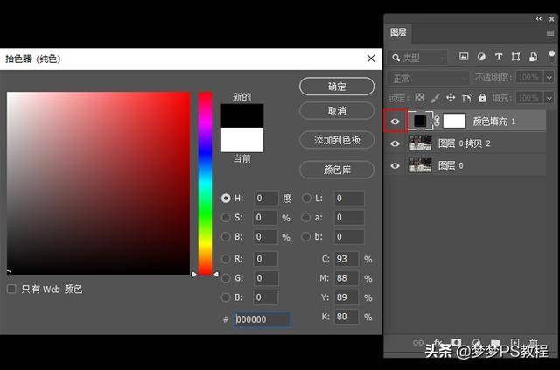Click chain link between fill and mask
The image size is (560, 370).
(437, 122)
